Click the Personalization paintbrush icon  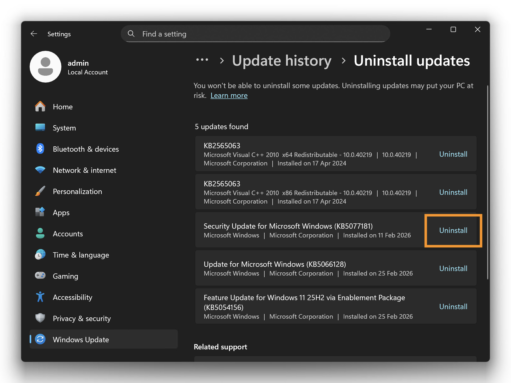pyautogui.click(x=40, y=191)
